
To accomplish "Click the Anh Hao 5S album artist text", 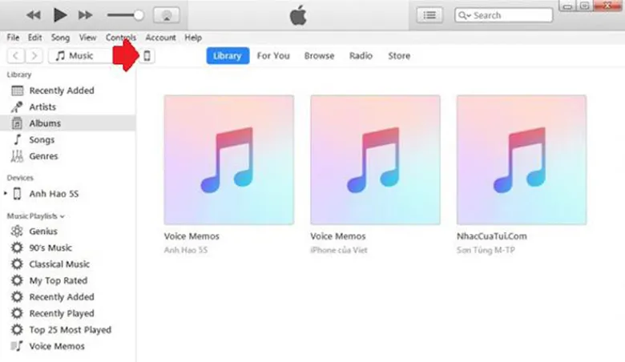I will [x=186, y=250].
